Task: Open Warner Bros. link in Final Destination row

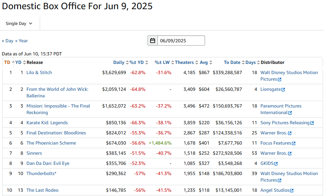Action: (x=274, y=133)
